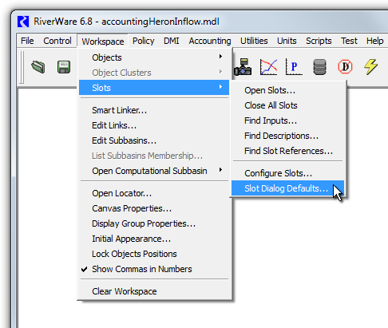The height and width of the screenshot is (328, 388).
Task: Choose Find Inputs... submenu entry
Action: [288, 121]
